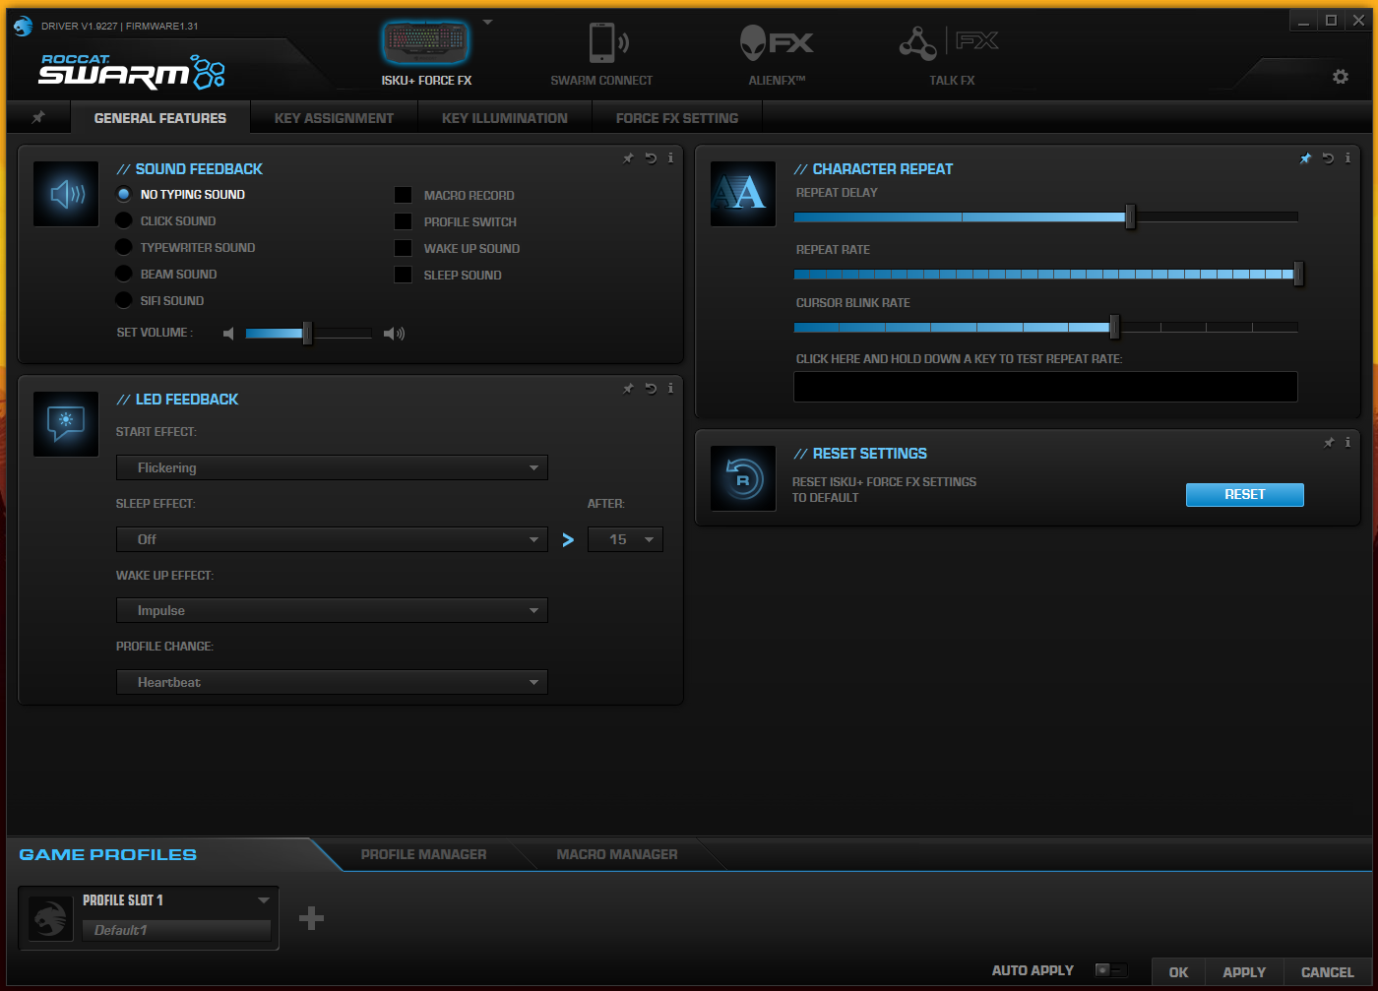The height and width of the screenshot is (991, 1378).
Task: Open the Macro Manager tab
Action: coord(617,854)
